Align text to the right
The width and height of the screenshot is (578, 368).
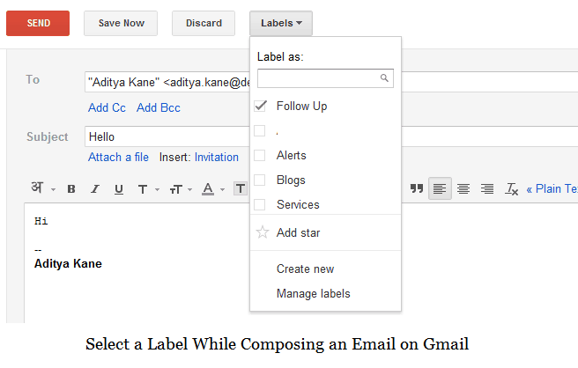point(487,188)
